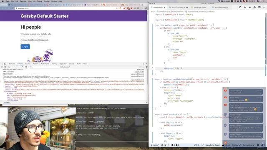
Task: Close the DevTools panel with the X icon
Action: 146,64
